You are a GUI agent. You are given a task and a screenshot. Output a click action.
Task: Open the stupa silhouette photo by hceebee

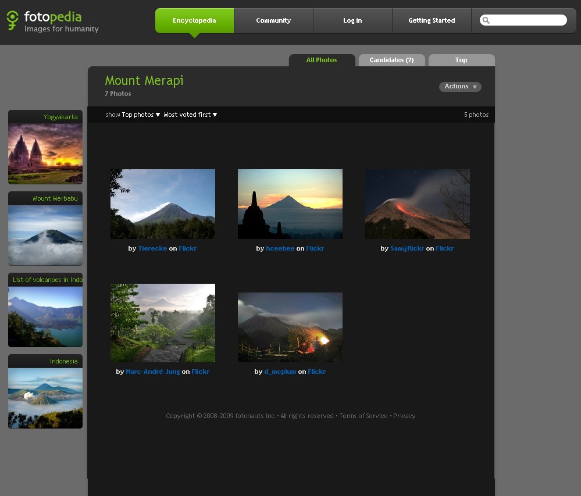(290, 204)
